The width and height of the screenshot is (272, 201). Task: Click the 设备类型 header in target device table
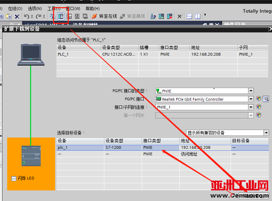point(123,141)
